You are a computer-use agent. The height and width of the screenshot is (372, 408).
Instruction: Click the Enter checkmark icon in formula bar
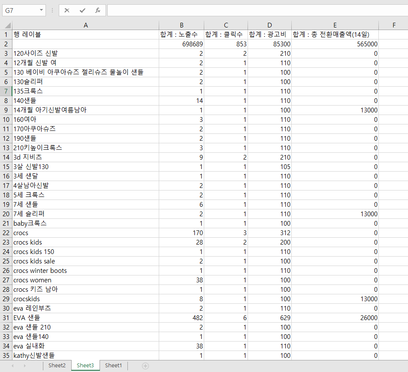(82, 10)
